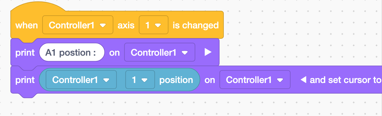382x116 pixels.
Task: Open the axis 1 dropdown in the position block
Action: click(x=140, y=80)
